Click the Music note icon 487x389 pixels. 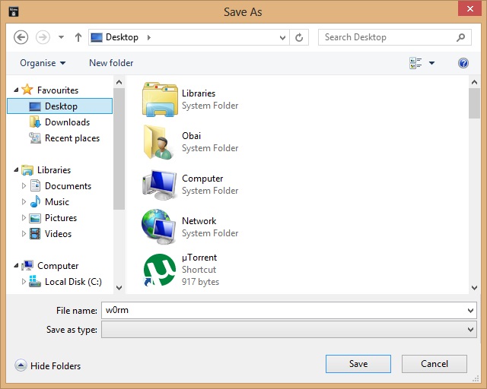(35, 201)
